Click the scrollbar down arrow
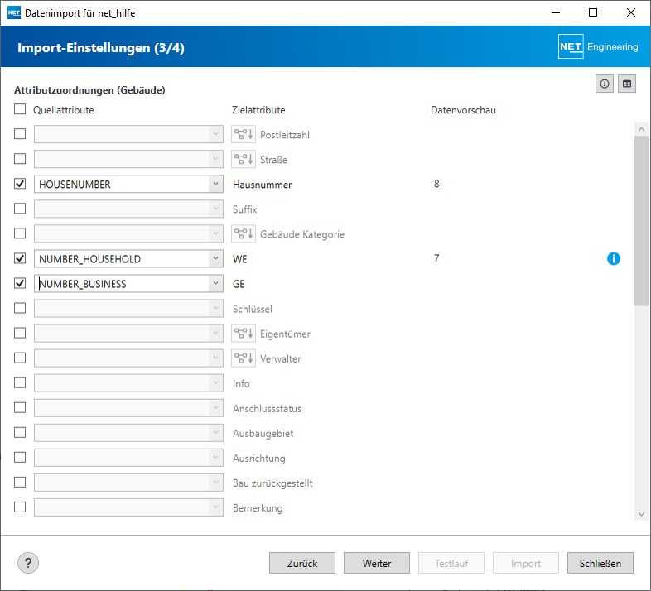The image size is (651, 591). point(641,514)
